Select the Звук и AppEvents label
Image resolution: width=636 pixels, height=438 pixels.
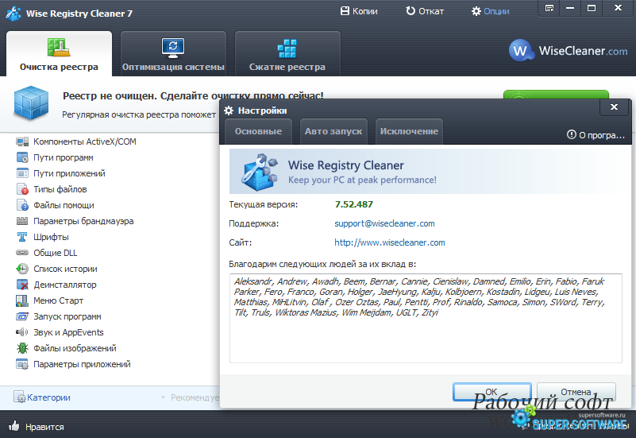(x=68, y=332)
